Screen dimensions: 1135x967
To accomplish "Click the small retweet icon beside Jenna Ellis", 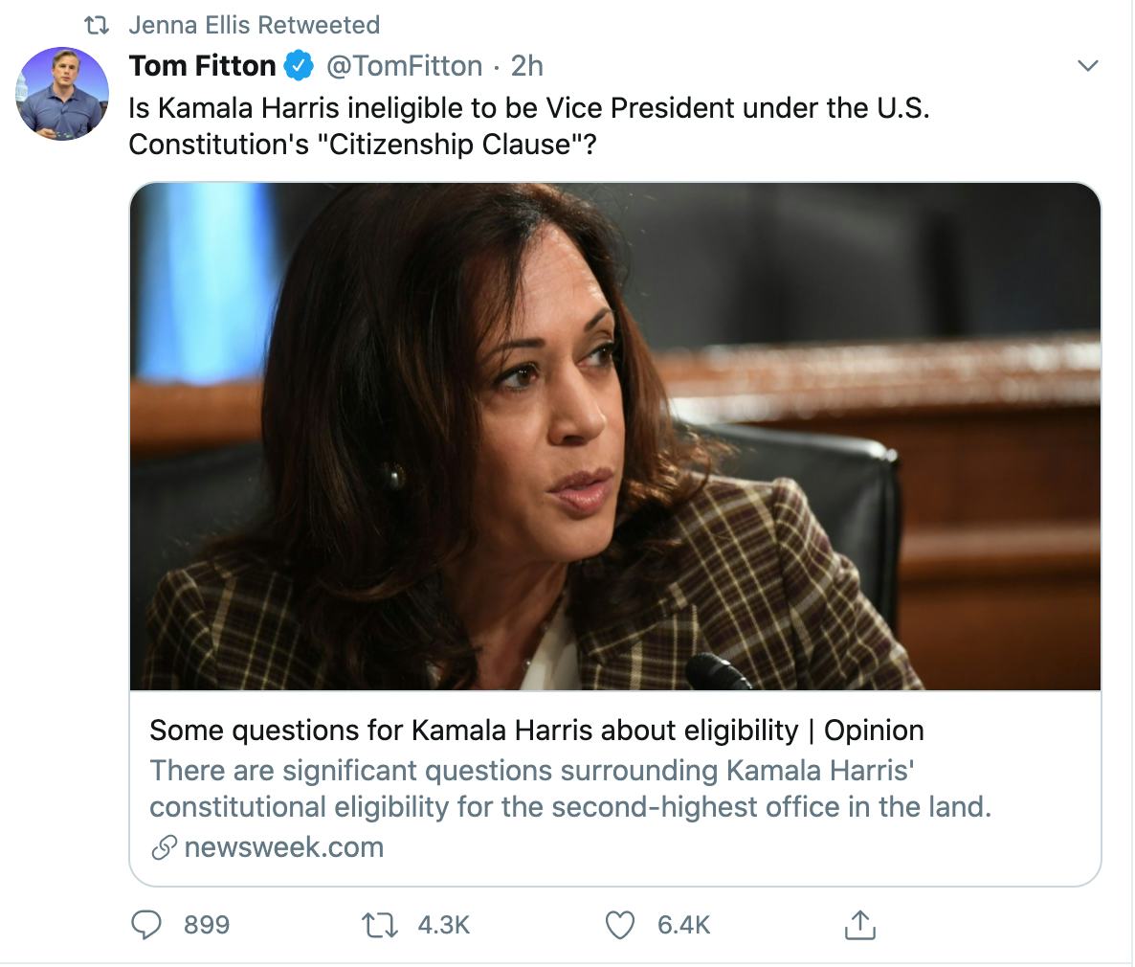I will point(97,25).
